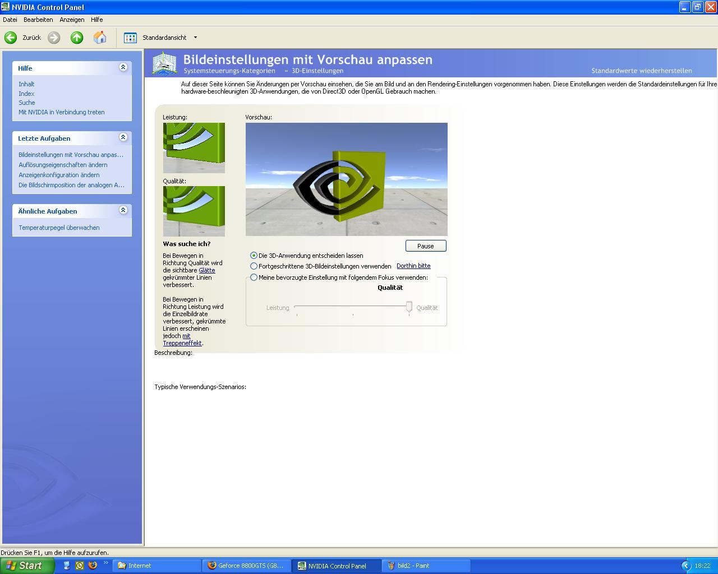The image size is (718, 574).
Task: Switch to bild2 - Paint taskbar item
Action: coord(426,566)
